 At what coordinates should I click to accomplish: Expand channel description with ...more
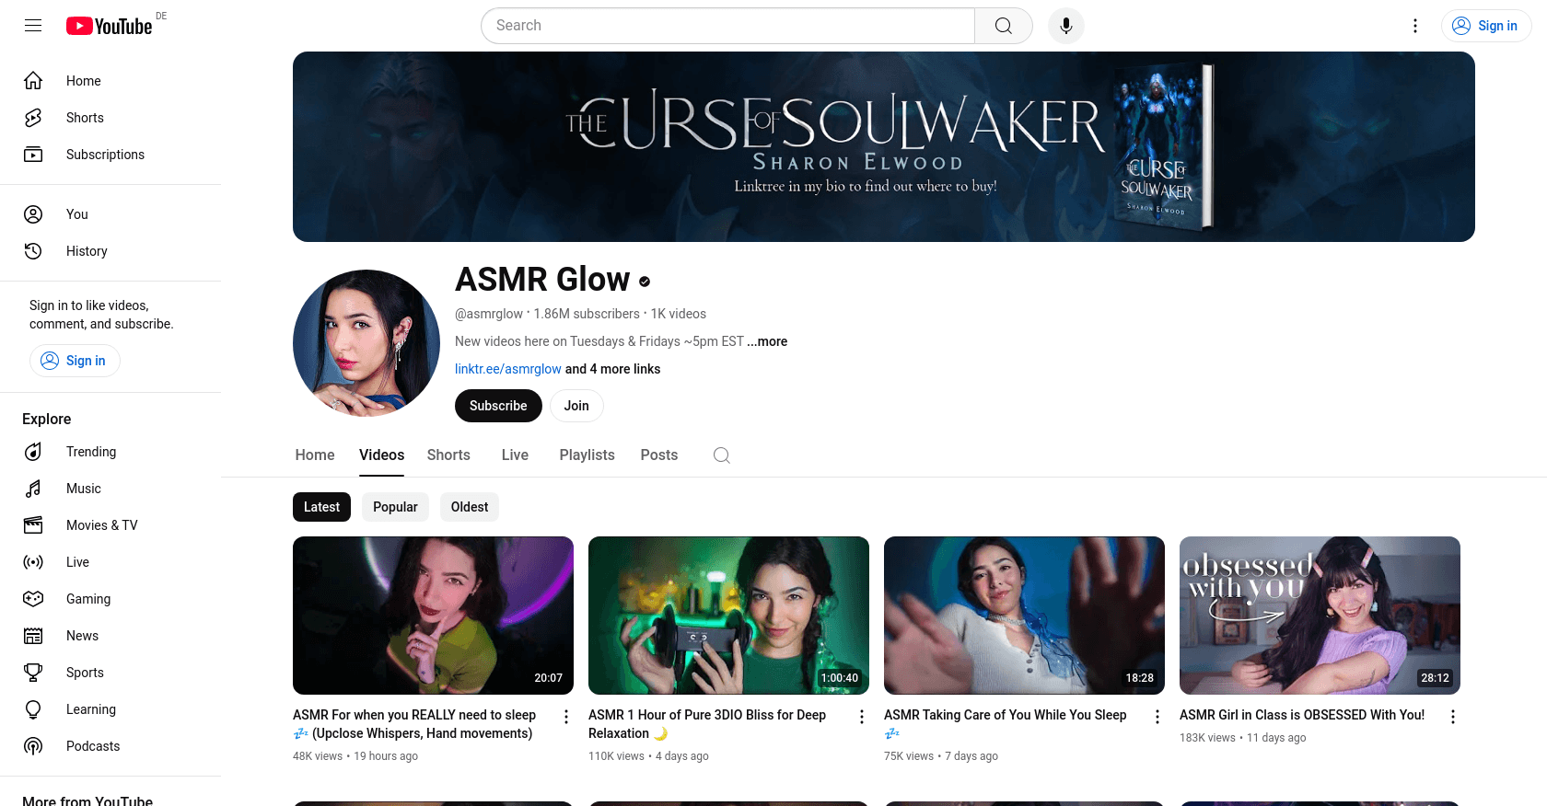point(767,341)
